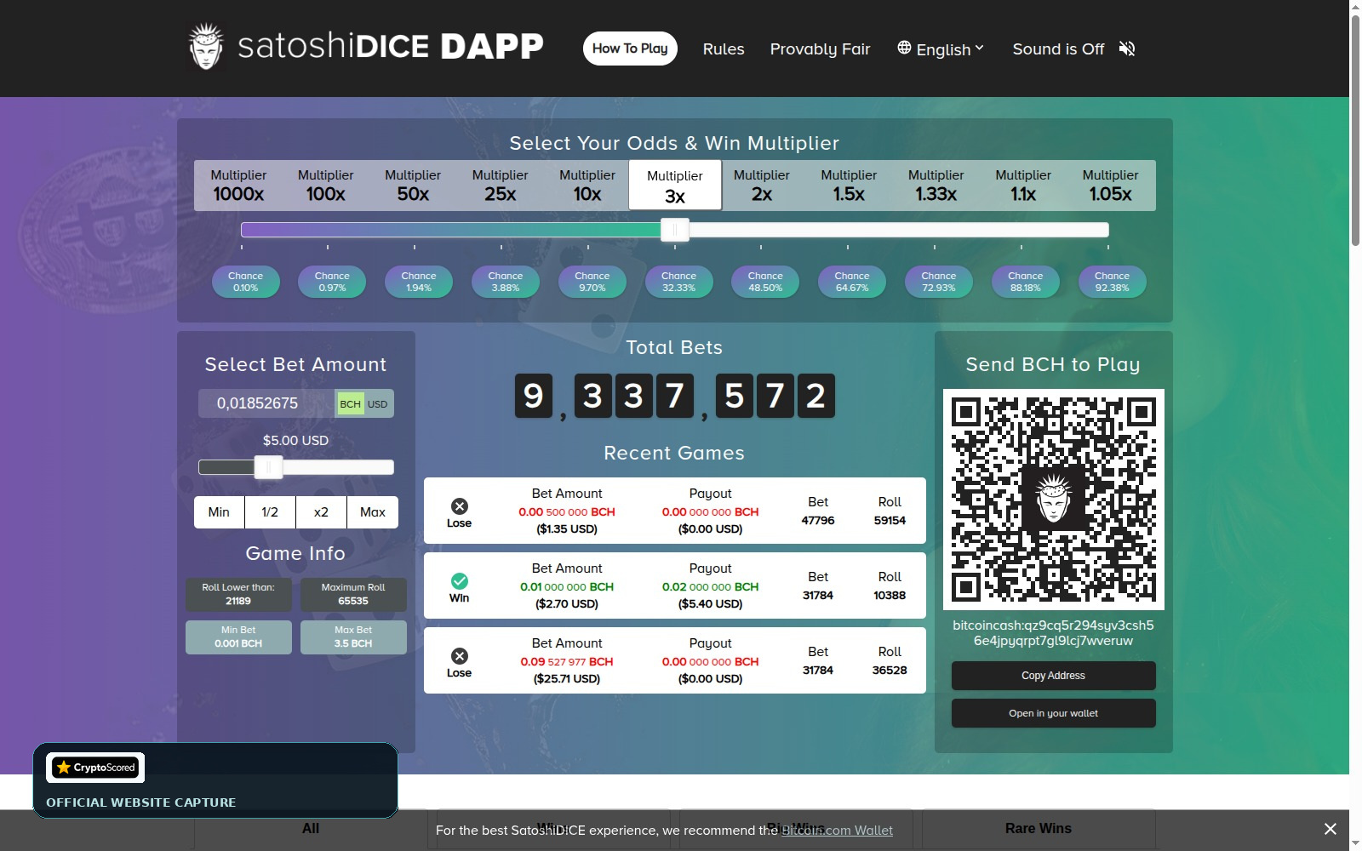
Task: Choose the Chance 1.94% pill
Action: pyautogui.click(x=419, y=282)
